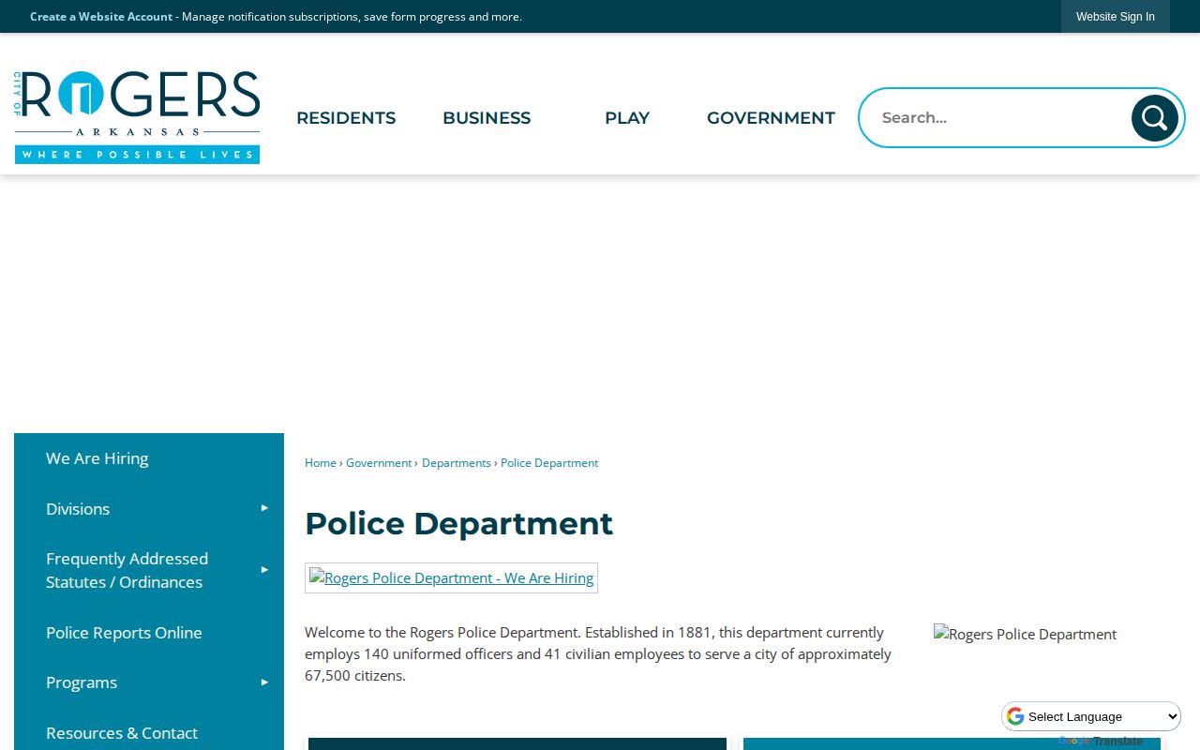Open We Are Hiring sidebar link
The height and width of the screenshot is (750, 1200).
click(149, 458)
